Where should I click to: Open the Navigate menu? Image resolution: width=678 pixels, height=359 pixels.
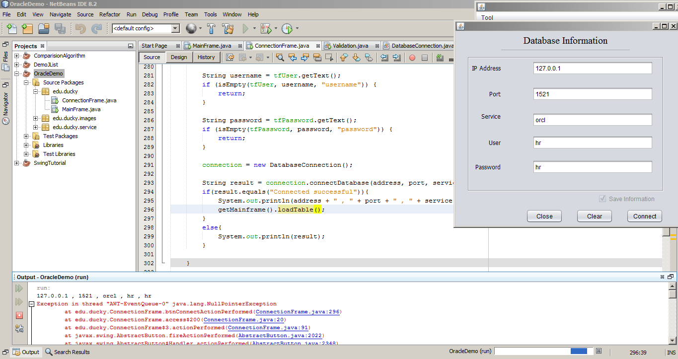pos(61,14)
